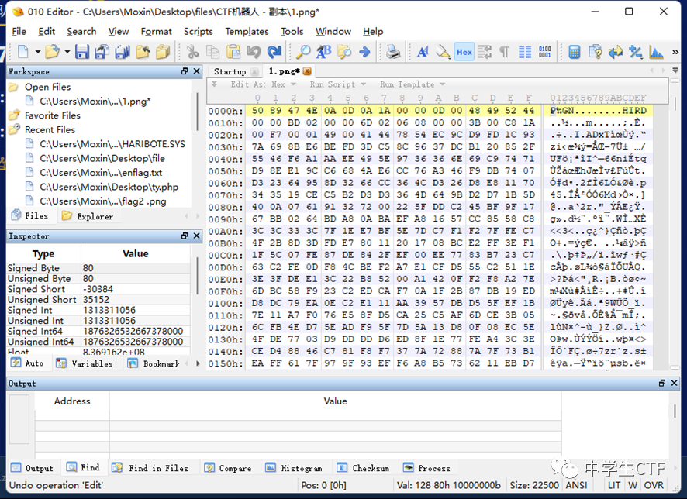This screenshot has height=499, width=687.
Task: Close the Workspace panel
Action: (197, 71)
